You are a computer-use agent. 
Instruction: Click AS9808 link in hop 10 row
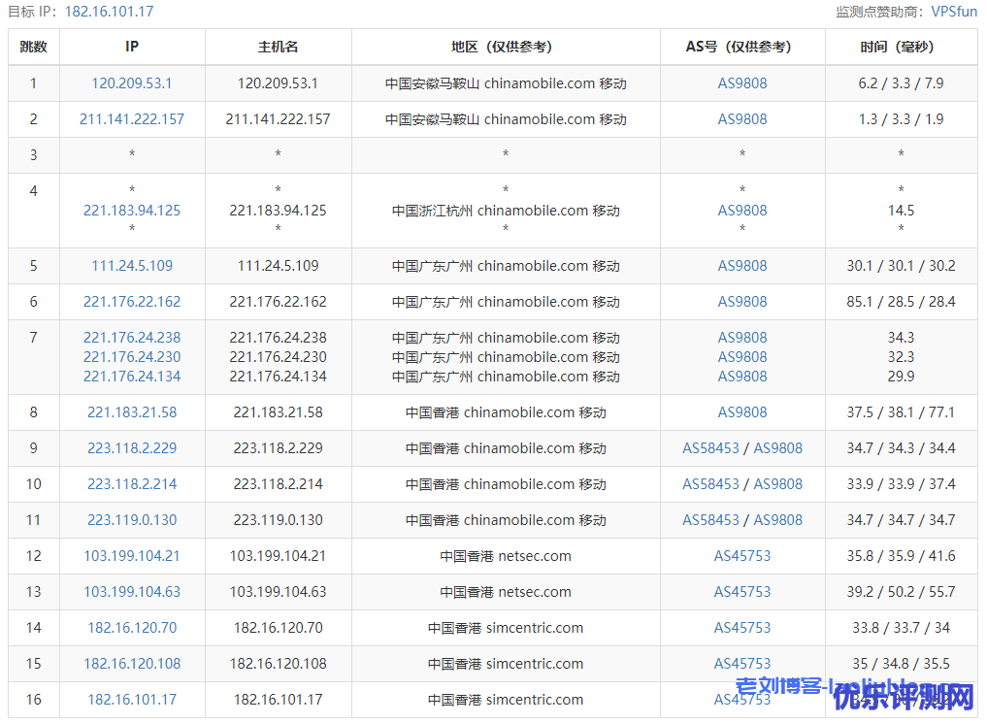click(778, 484)
